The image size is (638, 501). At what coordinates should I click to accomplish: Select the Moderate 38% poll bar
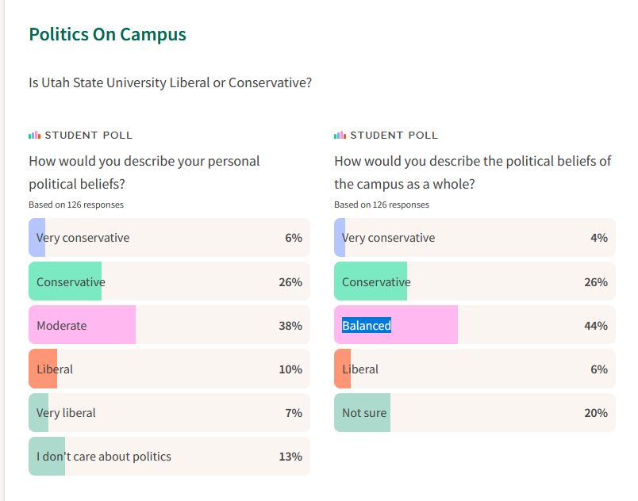169,325
